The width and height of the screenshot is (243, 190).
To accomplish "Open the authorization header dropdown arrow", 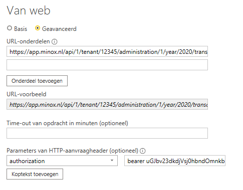I will coord(112,161).
